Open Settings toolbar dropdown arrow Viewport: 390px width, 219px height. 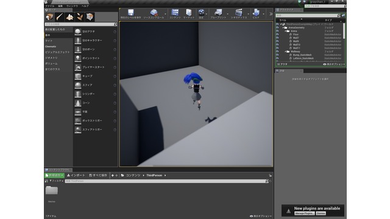[207, 14]
